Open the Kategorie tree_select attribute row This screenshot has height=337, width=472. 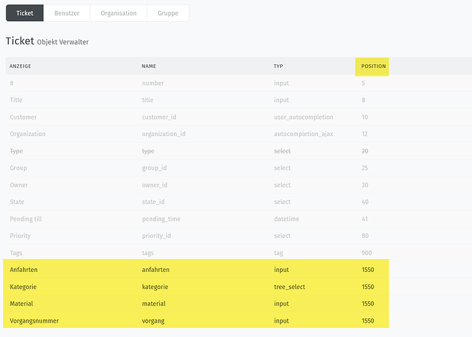click(x=238, y=287)
